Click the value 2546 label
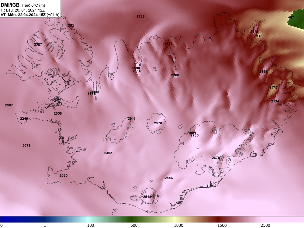Screen dimensions: 304x228 [169, 178]
